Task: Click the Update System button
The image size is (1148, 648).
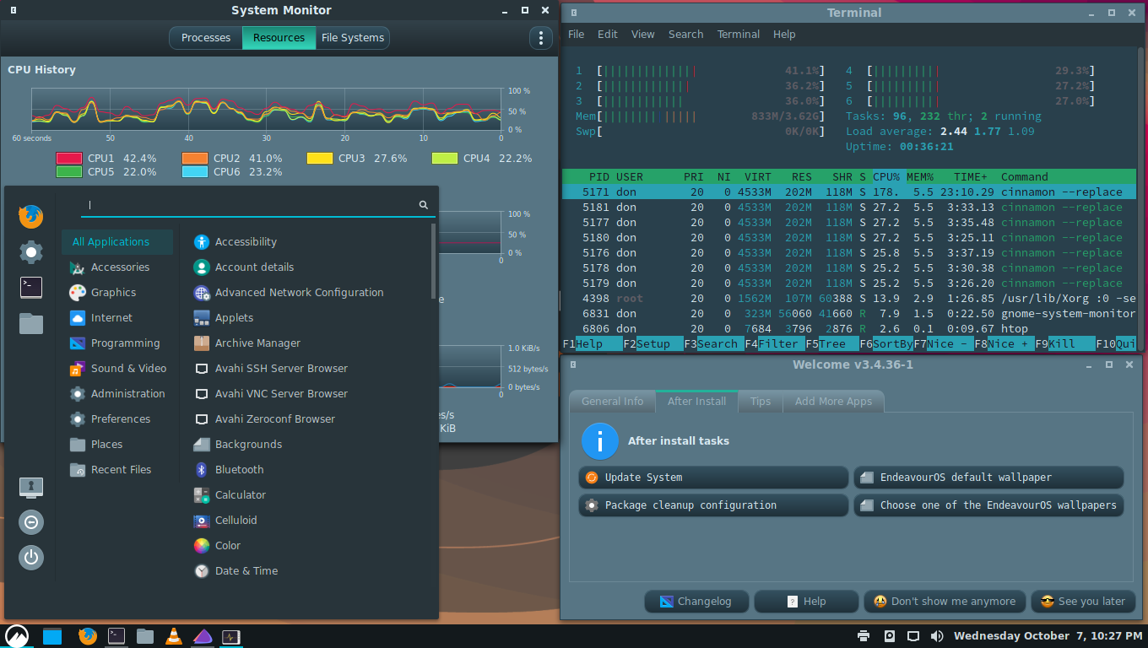Action: pyautogui.click(x=713, y=478)
